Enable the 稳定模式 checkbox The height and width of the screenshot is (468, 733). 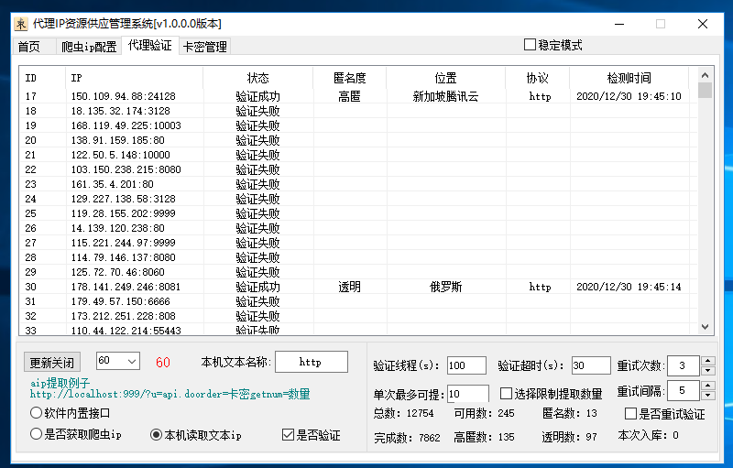530,45
